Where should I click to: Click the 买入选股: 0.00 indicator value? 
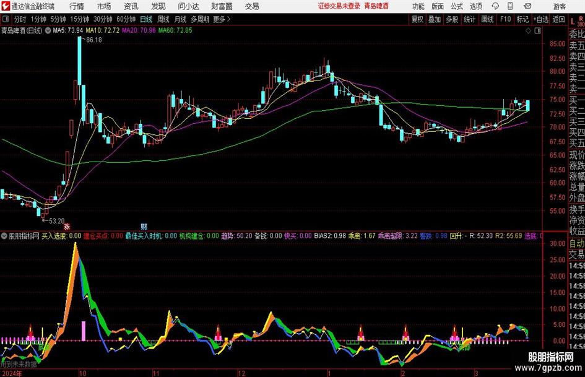(61, 236)
